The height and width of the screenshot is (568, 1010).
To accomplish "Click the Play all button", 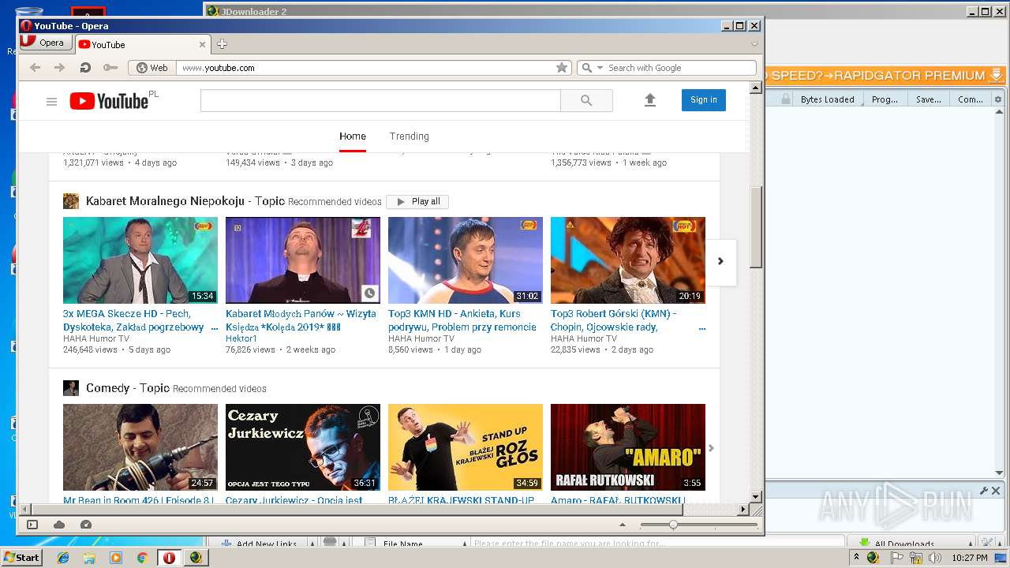I will tap(417, 201).
